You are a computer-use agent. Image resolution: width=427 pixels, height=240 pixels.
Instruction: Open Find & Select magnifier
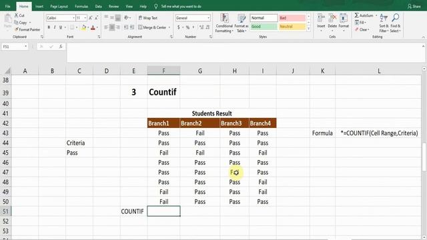click(396, 23)
